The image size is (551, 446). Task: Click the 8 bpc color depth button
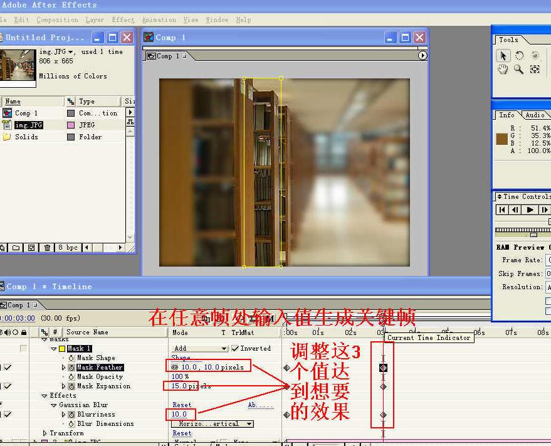[68, 248]
